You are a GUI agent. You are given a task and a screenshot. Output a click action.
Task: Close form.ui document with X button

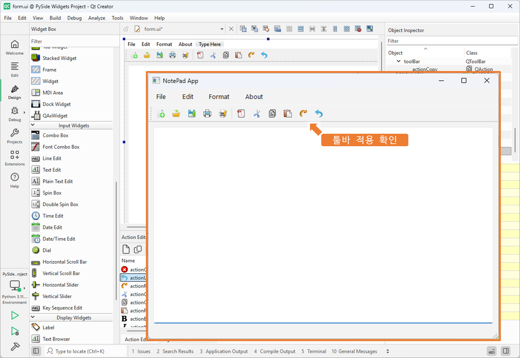coord(231,29)
